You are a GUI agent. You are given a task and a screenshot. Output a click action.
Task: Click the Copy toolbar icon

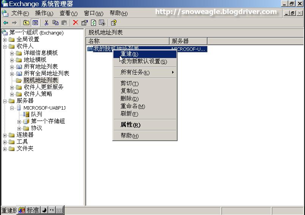tap(56, 23)
